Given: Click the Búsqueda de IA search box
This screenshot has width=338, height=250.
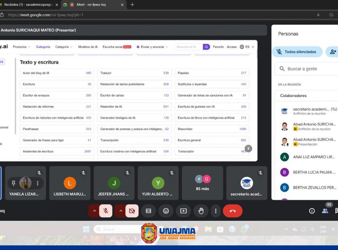Looking at the screenshot, I should tap(188, 47).
